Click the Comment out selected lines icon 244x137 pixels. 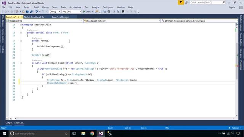click(x=104, y=12)
